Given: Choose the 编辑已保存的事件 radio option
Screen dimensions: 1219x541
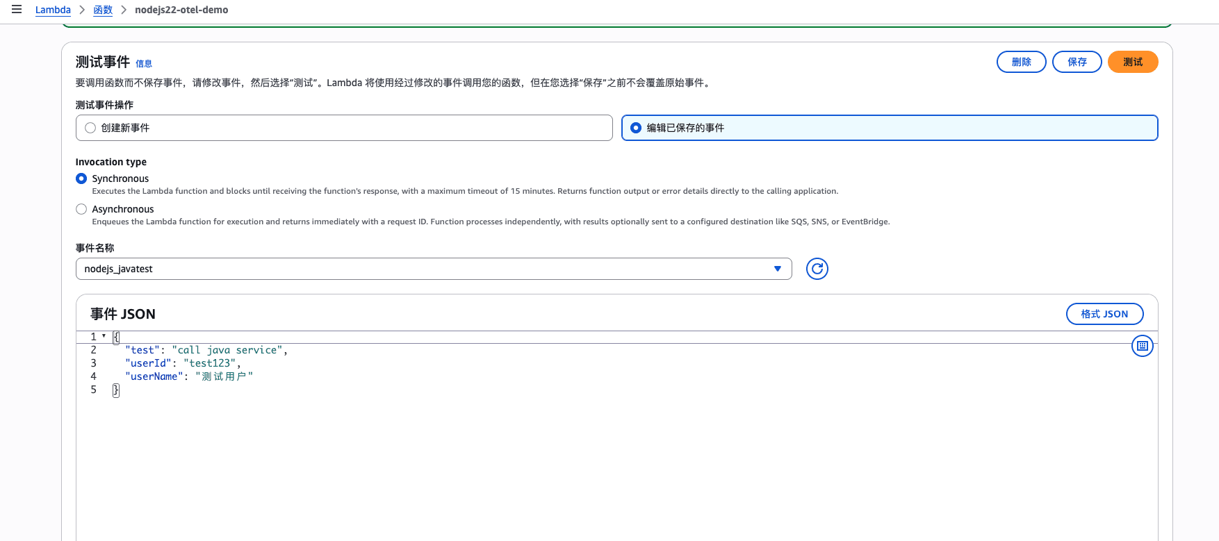Looking at the screenshot, I should [x=636, y=128].
